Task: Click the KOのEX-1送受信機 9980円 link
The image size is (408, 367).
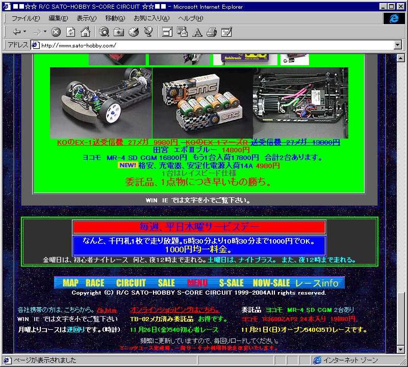Action: [x=118, y=142]
